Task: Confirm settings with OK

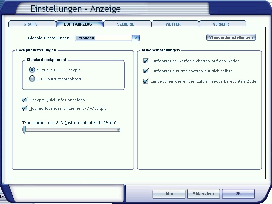Action: [x=238, y=193]
